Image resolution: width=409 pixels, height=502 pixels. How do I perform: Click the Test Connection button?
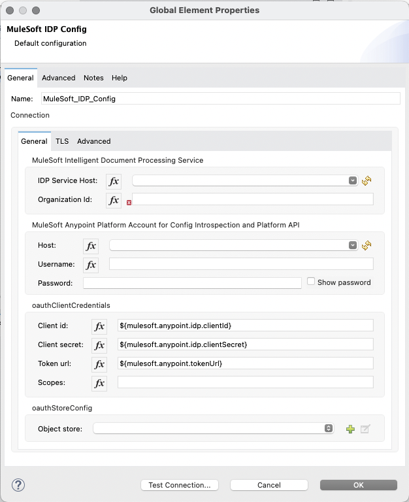pos(179,485)
